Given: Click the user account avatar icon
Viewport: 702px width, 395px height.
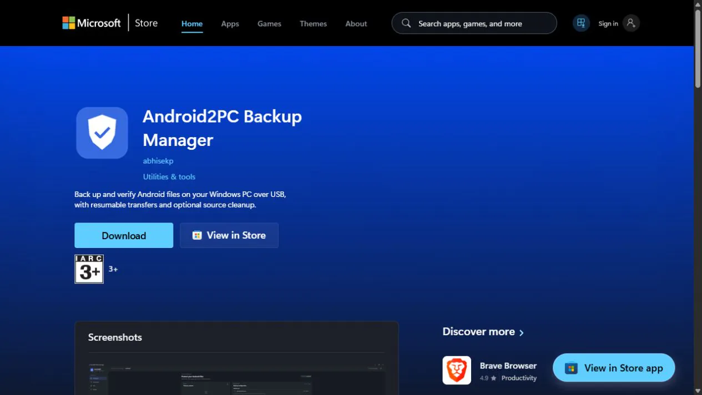Looking at the screenshot, I should coord(630,23).
